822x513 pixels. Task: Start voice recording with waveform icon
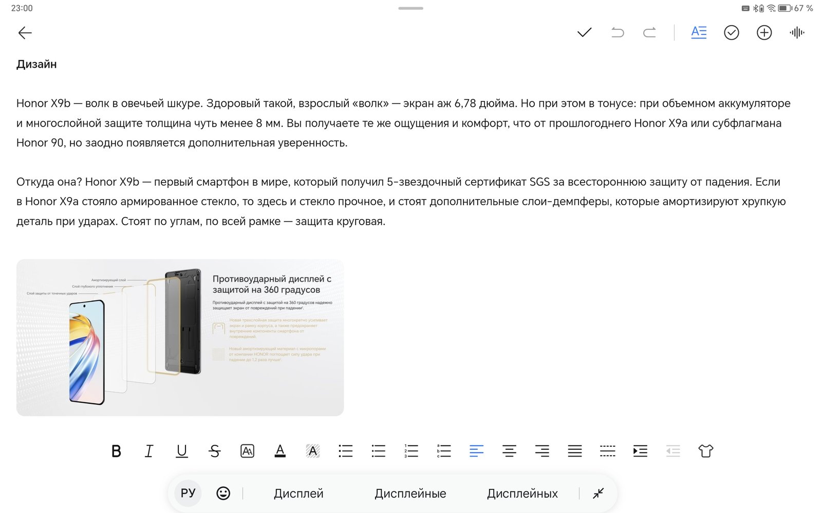click(x=797, y=33)
